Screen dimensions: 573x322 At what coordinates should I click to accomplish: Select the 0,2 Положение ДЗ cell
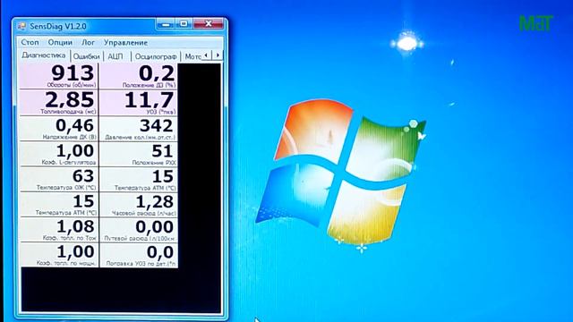click(x=139, y=75)
